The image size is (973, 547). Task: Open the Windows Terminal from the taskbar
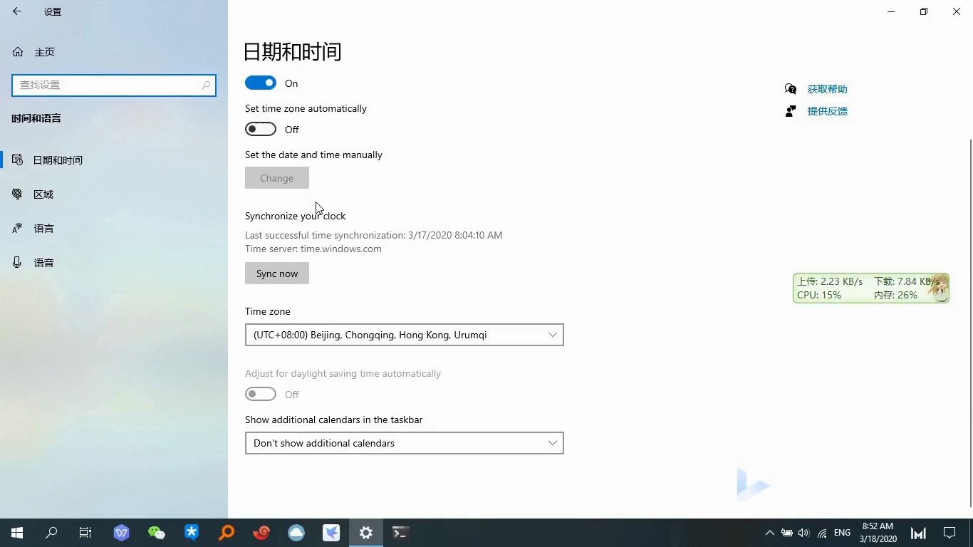400,532
